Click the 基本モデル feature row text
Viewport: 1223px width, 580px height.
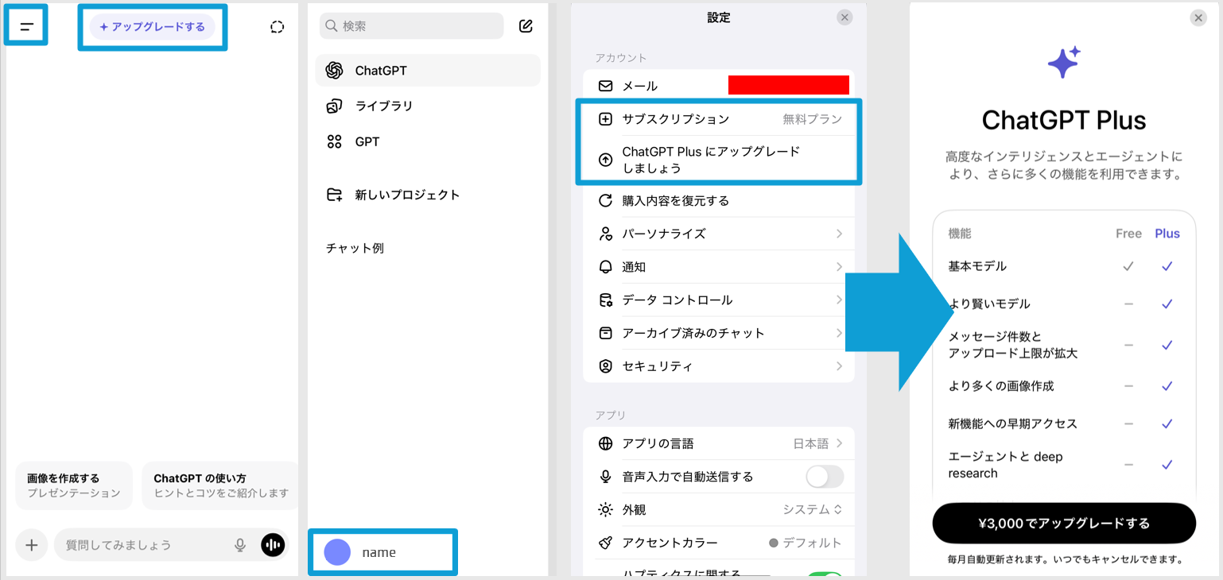[x=979, y=266]
